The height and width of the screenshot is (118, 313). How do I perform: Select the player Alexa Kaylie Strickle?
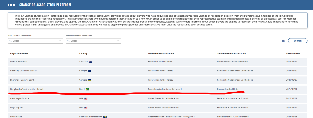[19, 98]
